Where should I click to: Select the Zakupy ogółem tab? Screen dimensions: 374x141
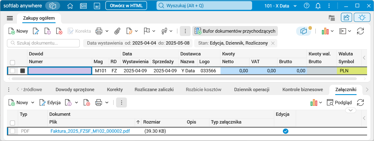tap(39, 18)
